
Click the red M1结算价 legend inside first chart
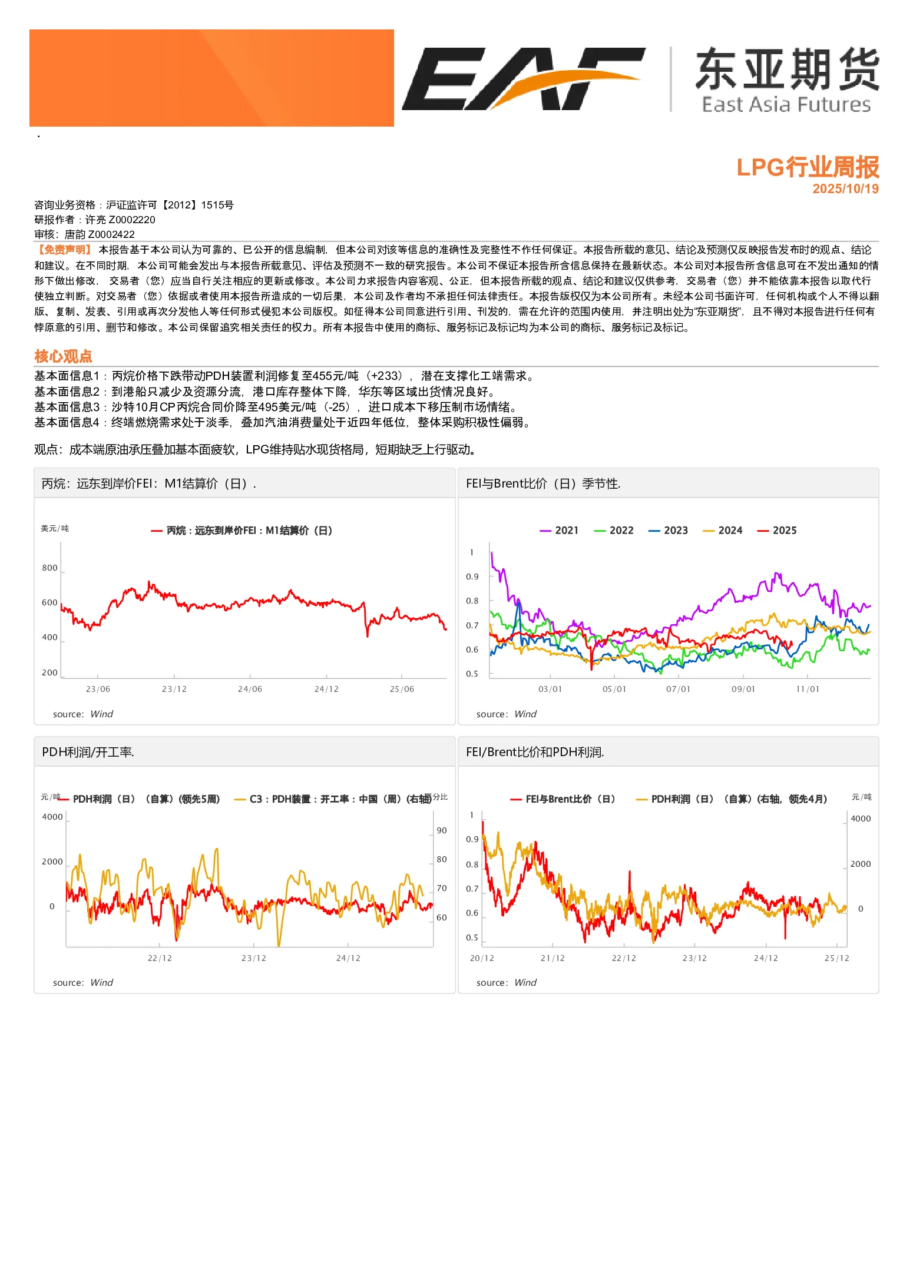tap(242, 531)
